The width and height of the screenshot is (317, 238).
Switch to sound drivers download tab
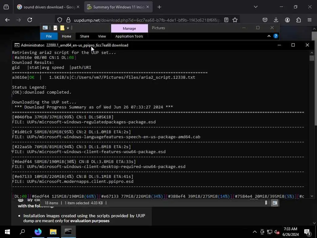48,7
